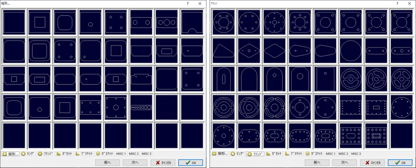Choose the wide rectangle with three holes shape
The height and width of the screenshot is (168, 416).
coord(167,22)
